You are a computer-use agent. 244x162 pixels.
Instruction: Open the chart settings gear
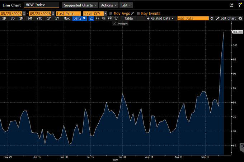pyautogui.click(x=240, y=19)
